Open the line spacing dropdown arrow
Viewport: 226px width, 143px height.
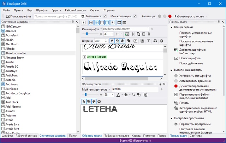121,34
